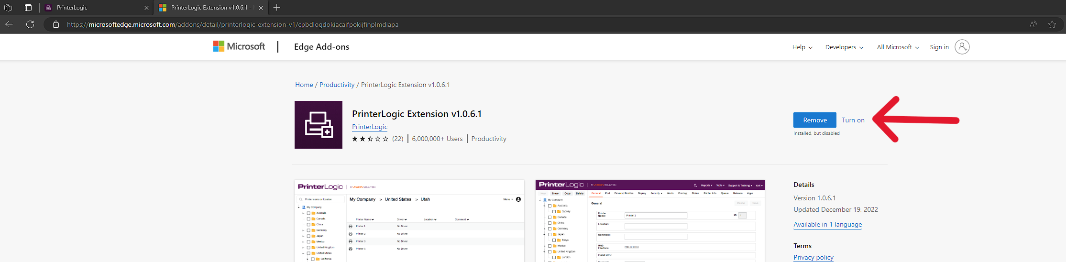The image size is (1066, 262).
Task: Expand the Developers dropdown
Action: (x=844, y=47)
